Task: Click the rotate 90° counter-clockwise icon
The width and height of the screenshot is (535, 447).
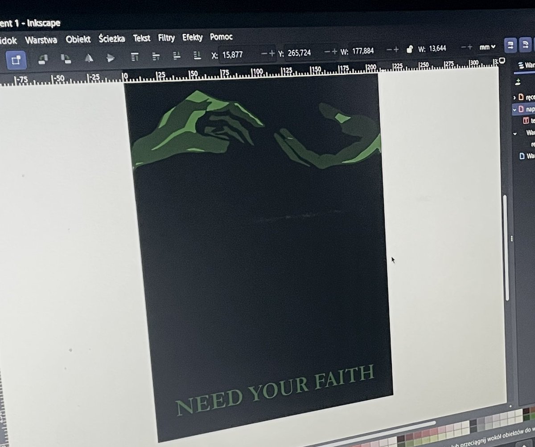Action: 43,58
